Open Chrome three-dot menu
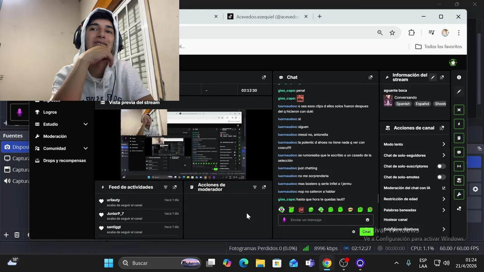Screen dimensions: 484x272 click(459, 33)
